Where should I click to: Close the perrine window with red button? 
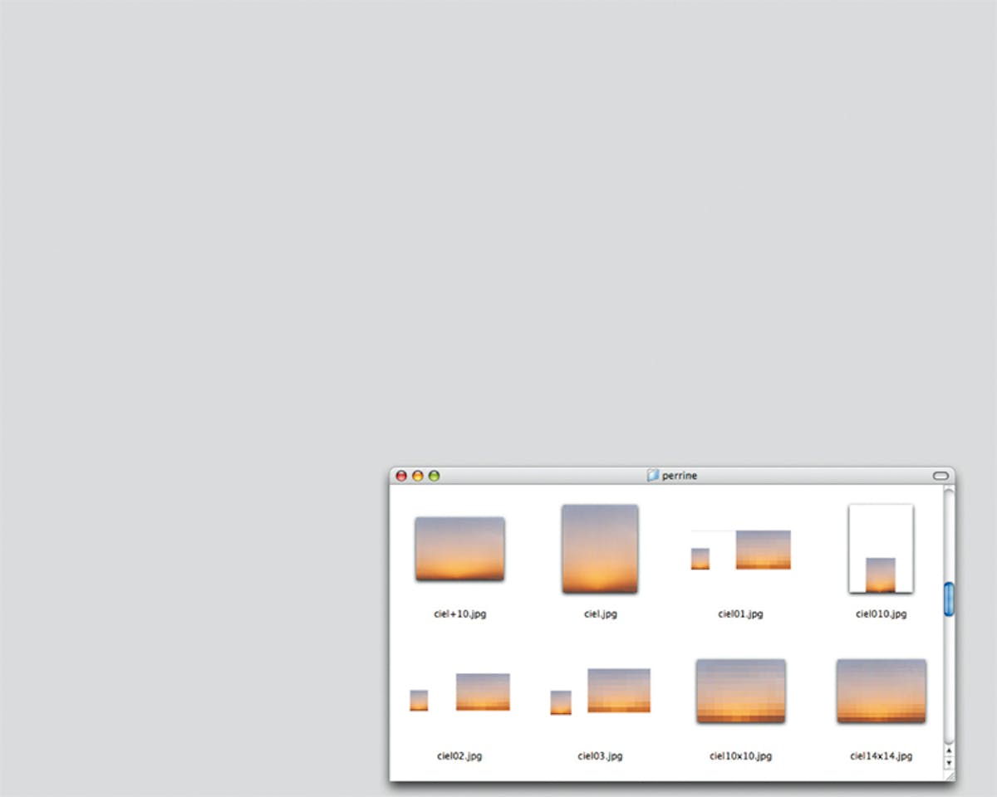[x=401, y=476]
